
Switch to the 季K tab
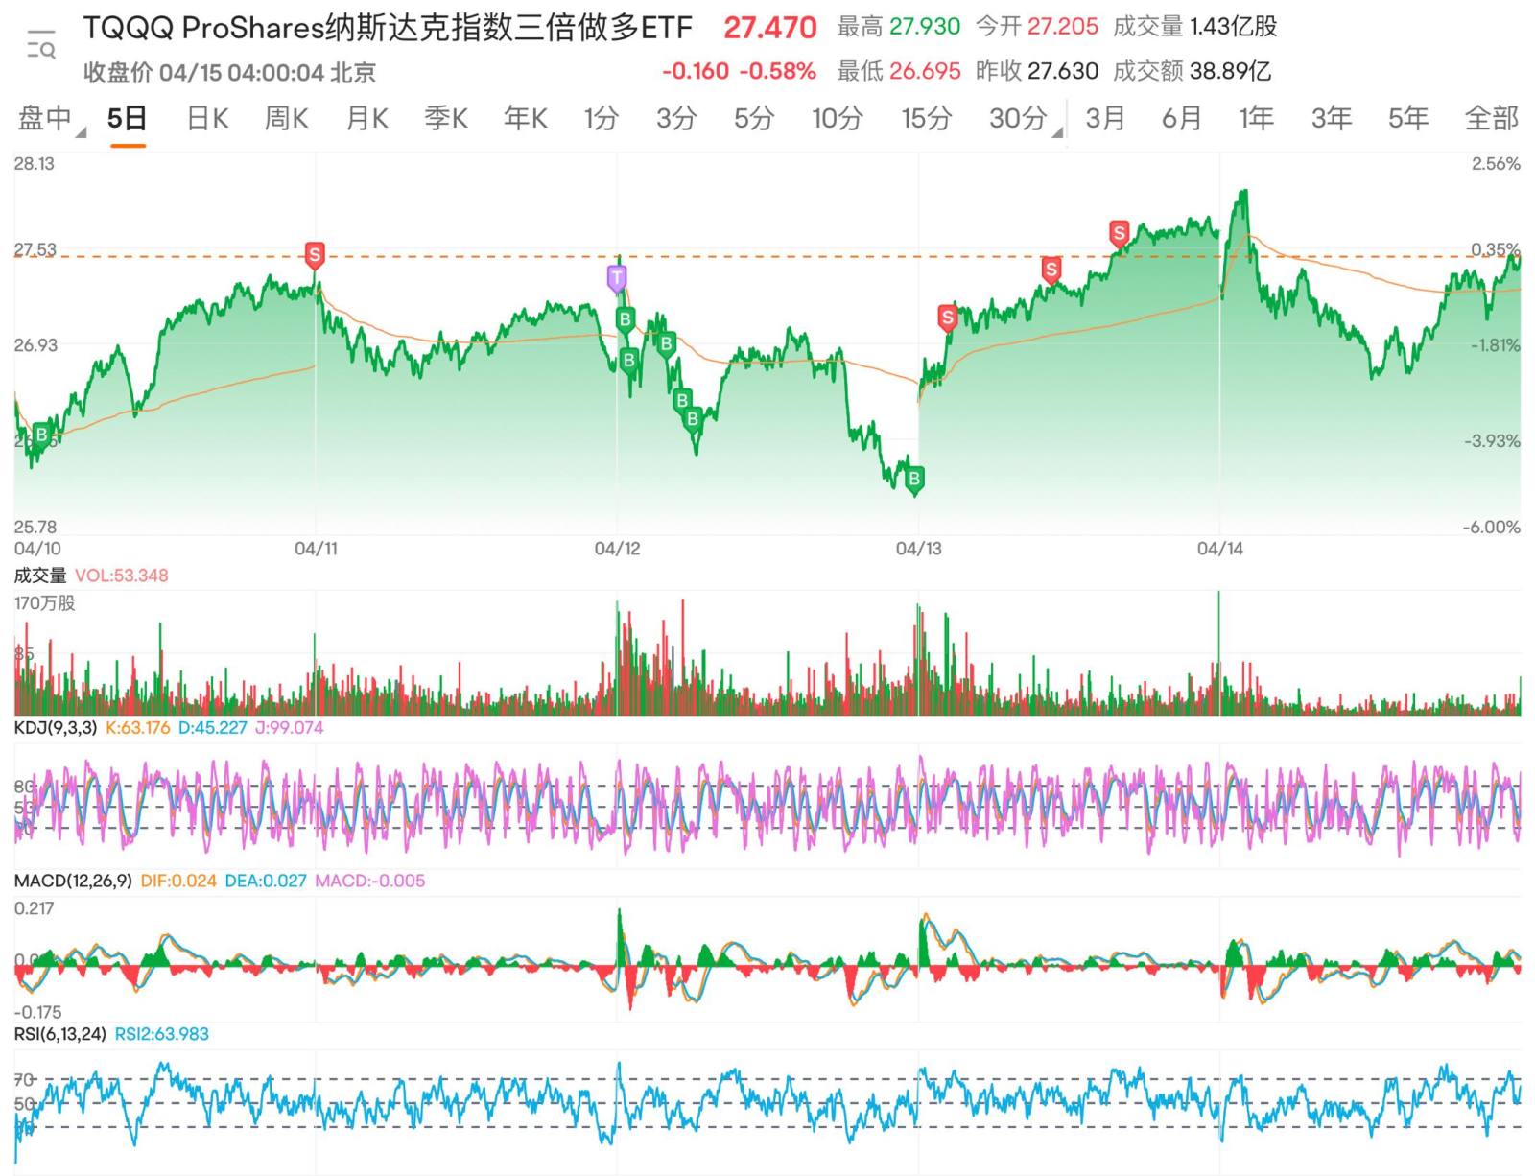tap(446, 118)
